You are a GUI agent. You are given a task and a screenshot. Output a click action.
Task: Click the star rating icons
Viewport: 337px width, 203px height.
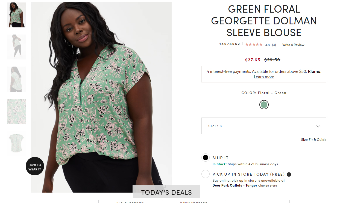(253, 45)
